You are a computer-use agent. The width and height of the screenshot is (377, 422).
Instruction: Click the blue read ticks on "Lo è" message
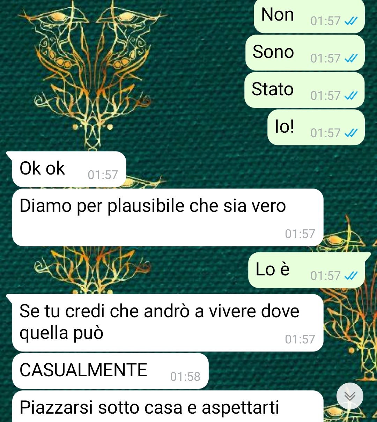[351, 276]
